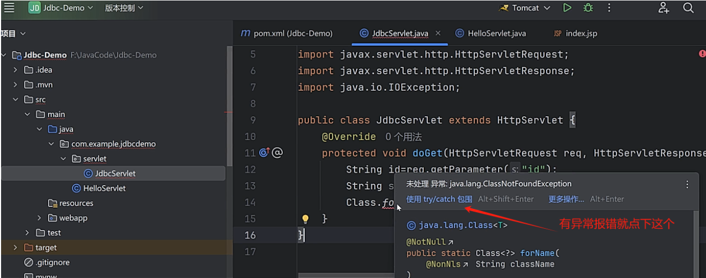706x278 pixels.
Task: Apply 使用 try/catch 包围 quick fix
Action: (439, 199)
